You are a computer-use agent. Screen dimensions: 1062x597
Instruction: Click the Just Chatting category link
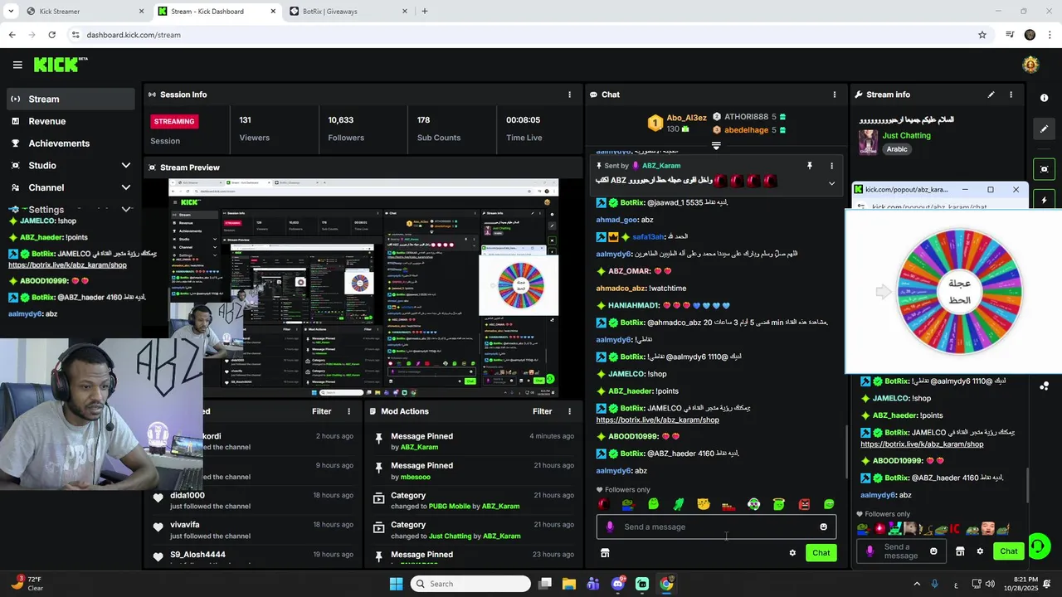click(x=906, y=136)
